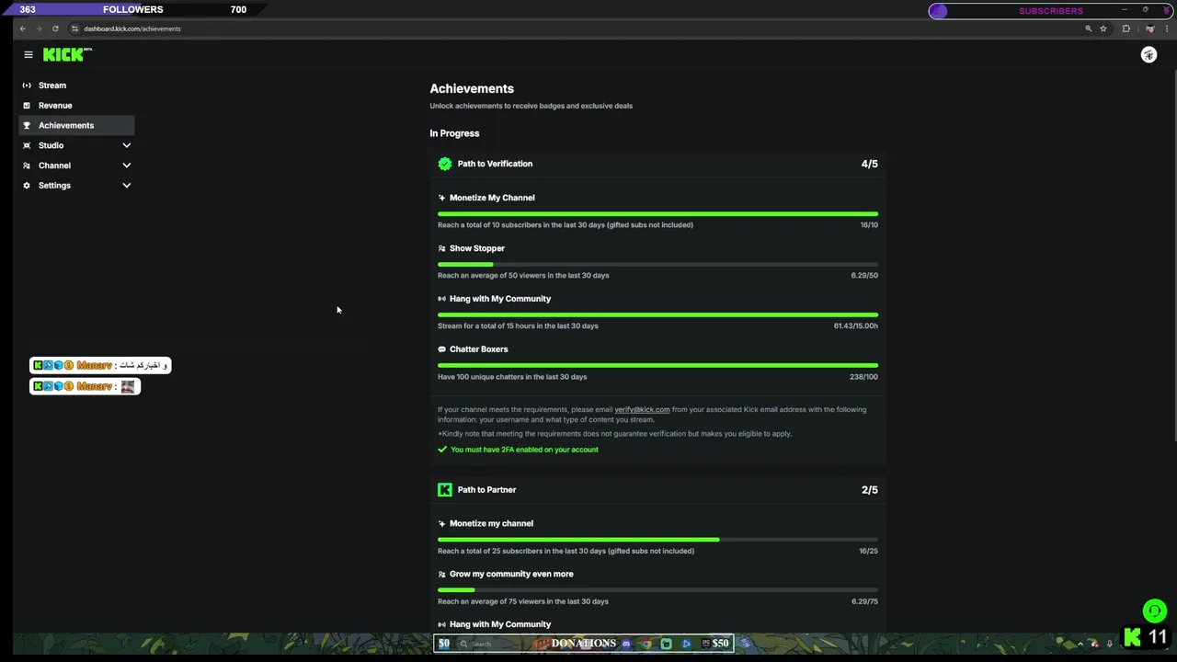Screen dimensions: 1177x662
Task: Click the FOLLOWERS overlay label
Action: 133,9
